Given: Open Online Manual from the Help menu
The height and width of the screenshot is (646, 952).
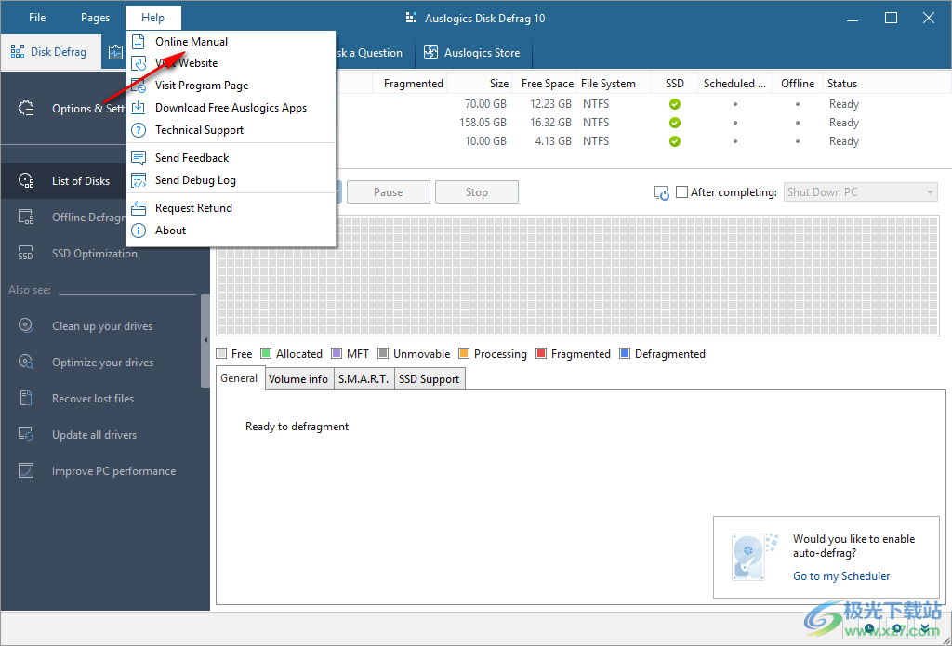Looking at the screenshot, I should pyautogui.click(x=231, y=41).
